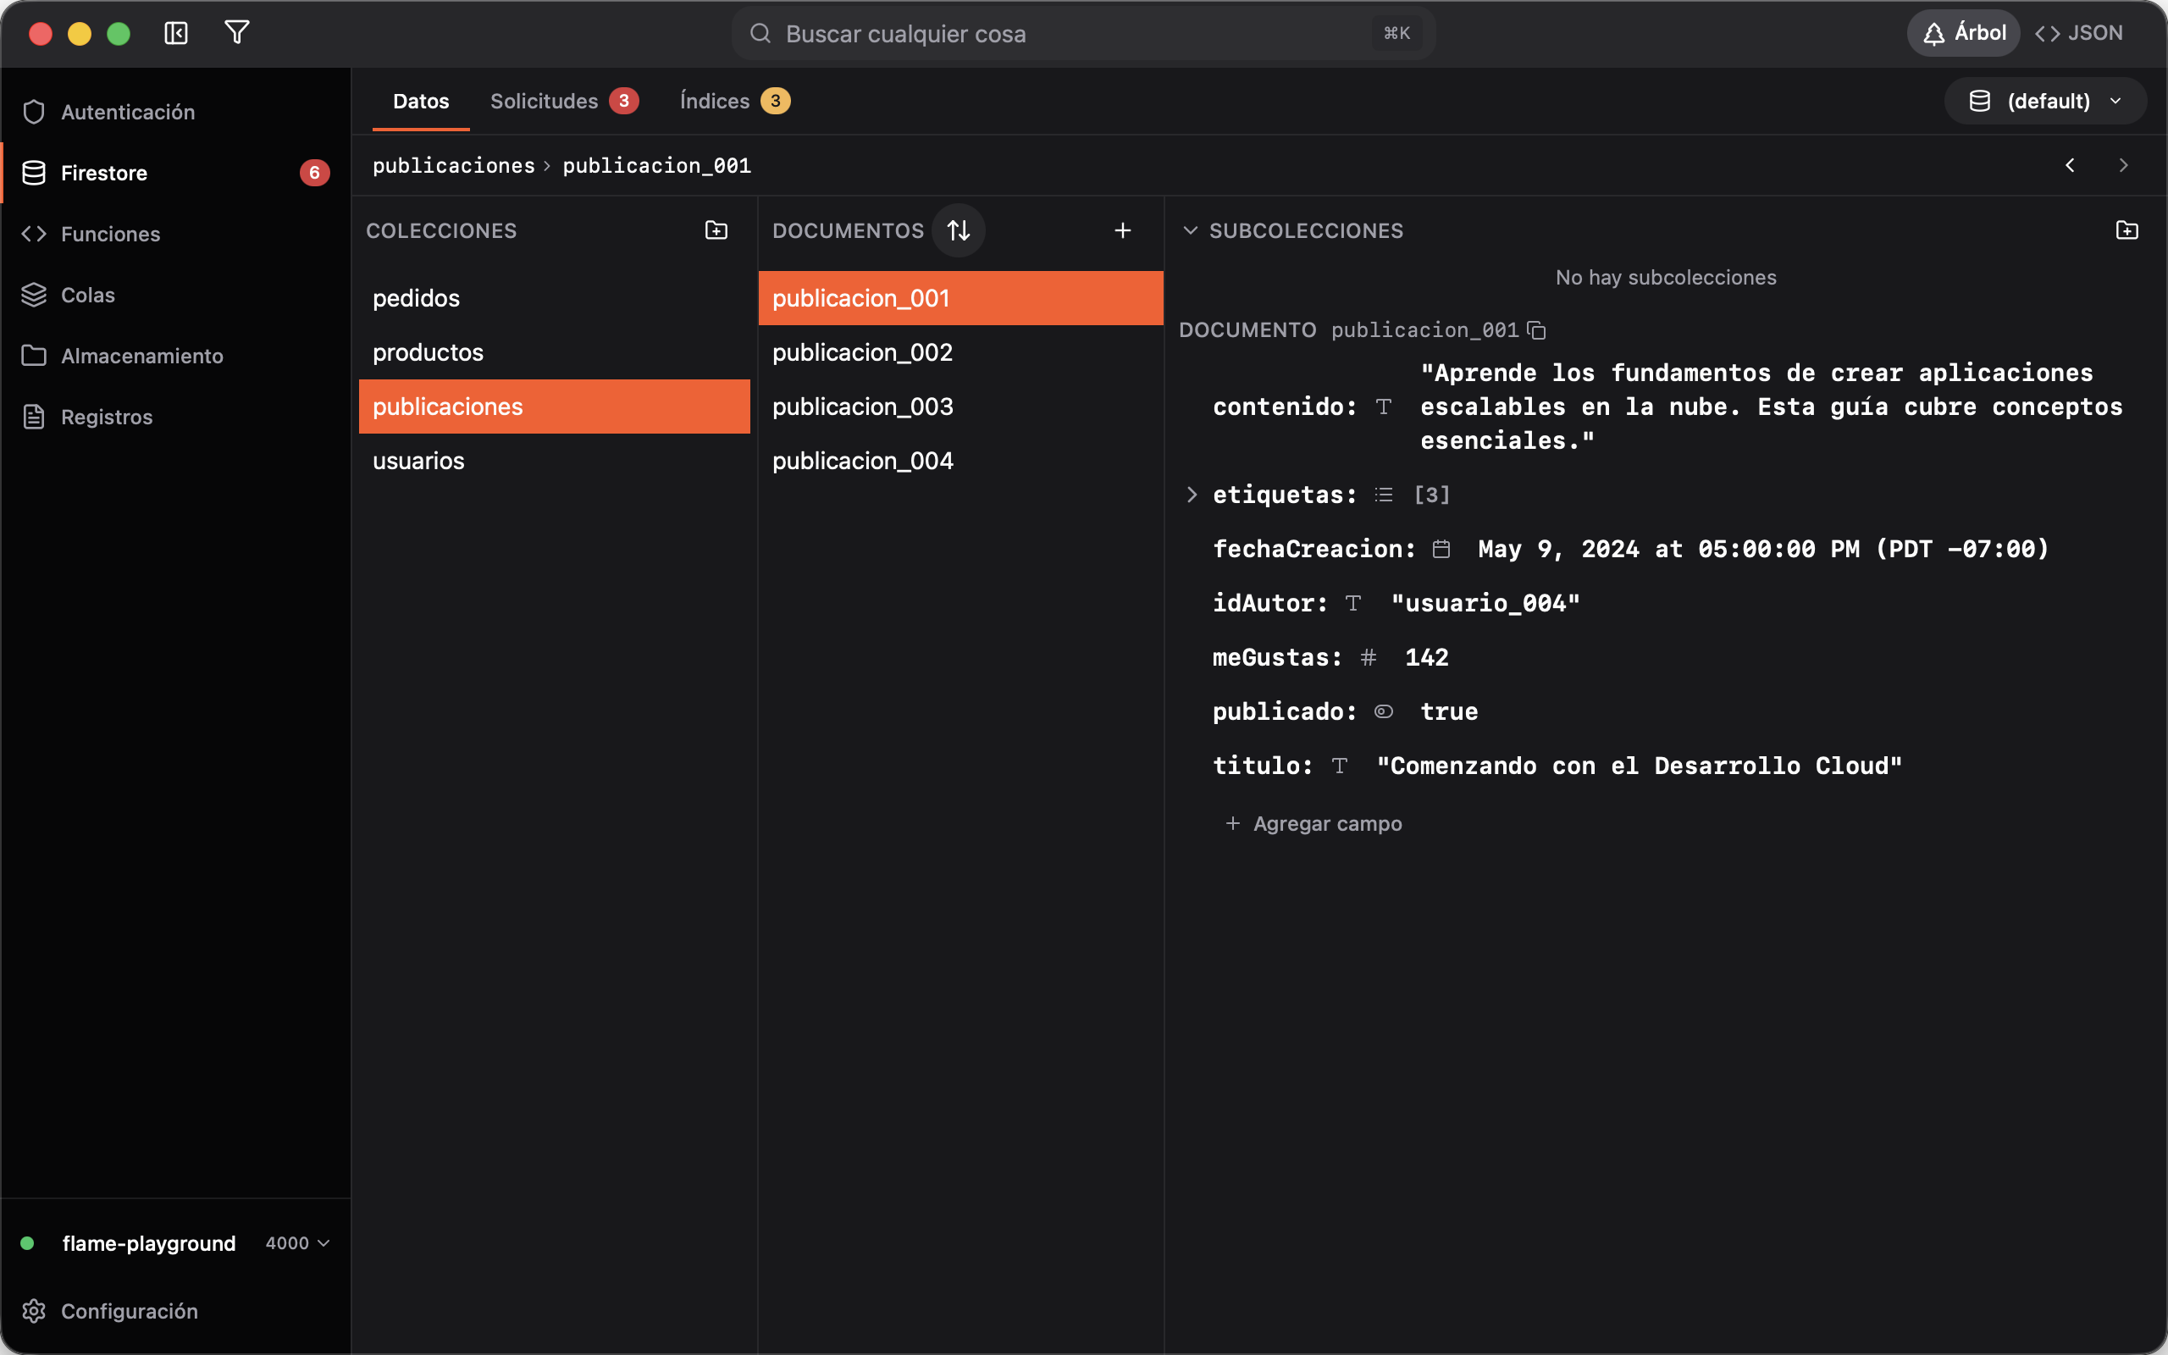Click publicacion_001 in the breadcrumb path
Screen dimensions: 2168x1355
[656, 165]
